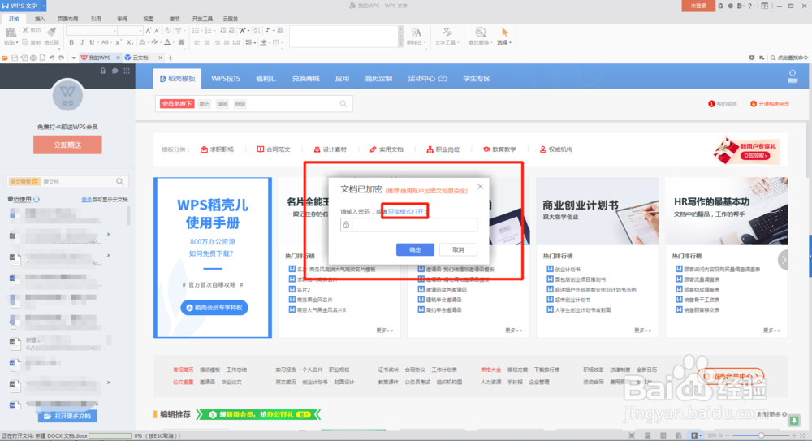This screenshot has width=812, height=441.
Task: Click the 打开更多文档 button
Action: [67, 416]
